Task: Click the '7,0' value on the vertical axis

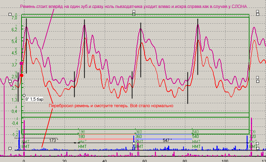Action: 14,18
